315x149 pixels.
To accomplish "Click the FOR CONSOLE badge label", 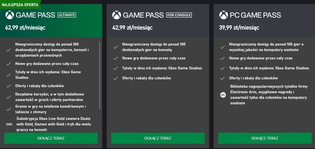I will (x=179, y=15).
